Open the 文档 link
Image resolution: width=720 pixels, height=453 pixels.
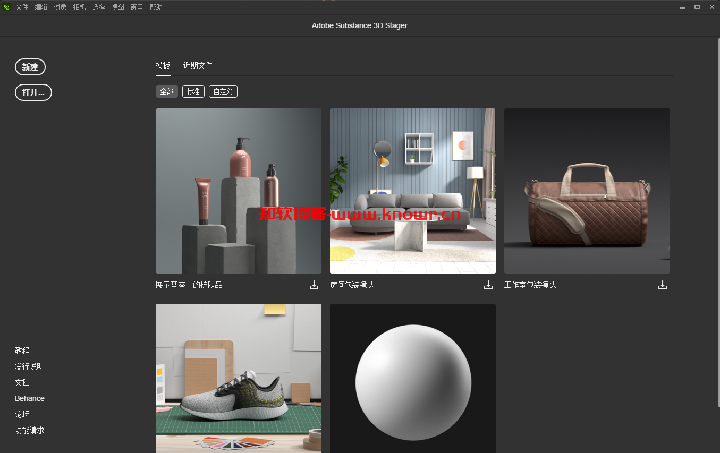point(22,382)
